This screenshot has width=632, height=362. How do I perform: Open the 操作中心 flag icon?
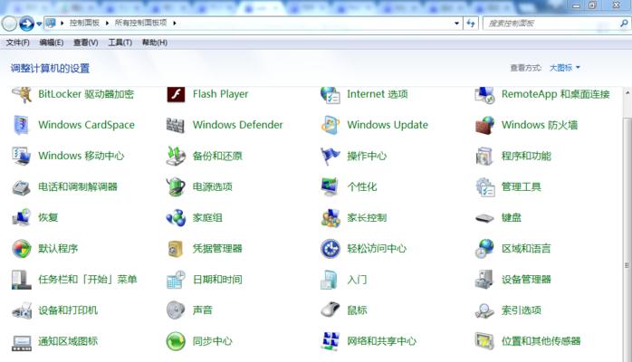330,156
